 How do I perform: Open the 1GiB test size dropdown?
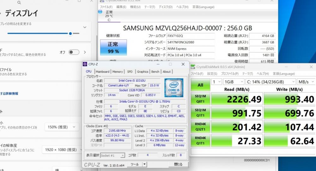234,82
